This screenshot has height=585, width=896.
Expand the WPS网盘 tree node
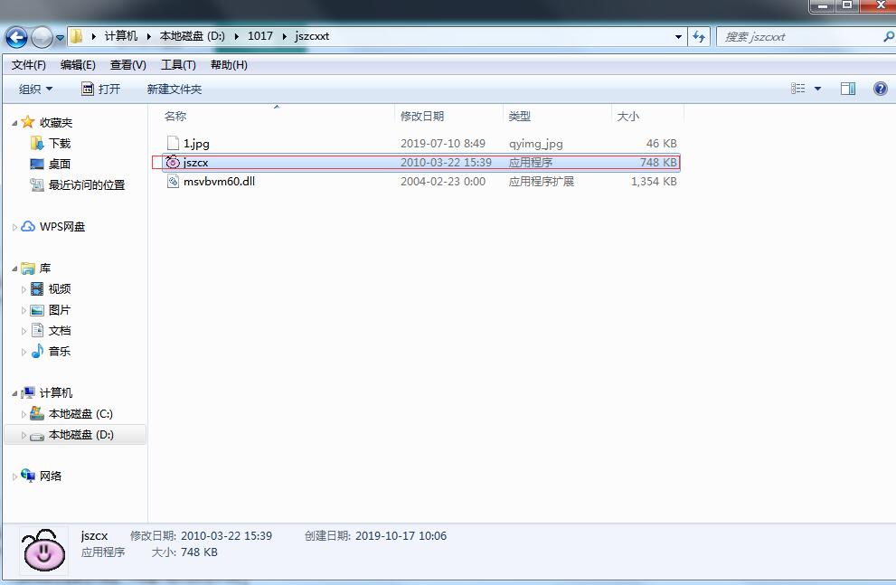14,227
